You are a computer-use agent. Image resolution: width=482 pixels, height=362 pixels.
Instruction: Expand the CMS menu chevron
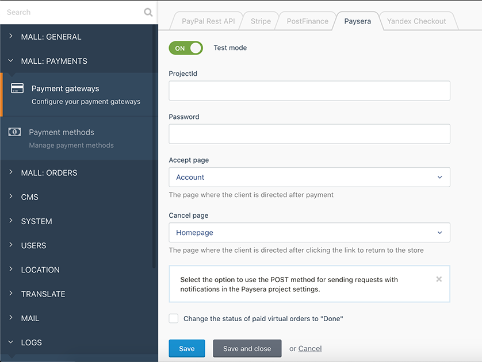click(11, 197)
